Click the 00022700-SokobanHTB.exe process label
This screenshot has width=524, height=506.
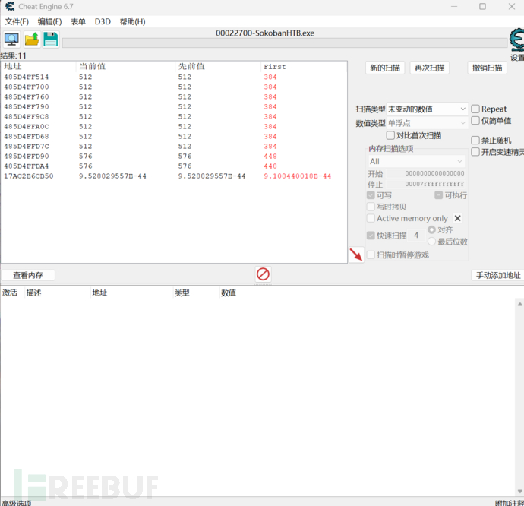coord(265,33)
